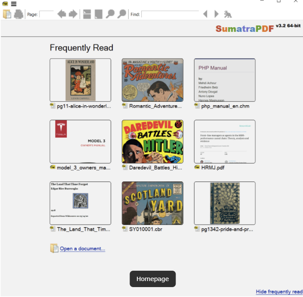Click file icon beside php_manual_en.chm
Image resolution: width=303 pixels, height=297 pixels.
(x=197, y=106)
